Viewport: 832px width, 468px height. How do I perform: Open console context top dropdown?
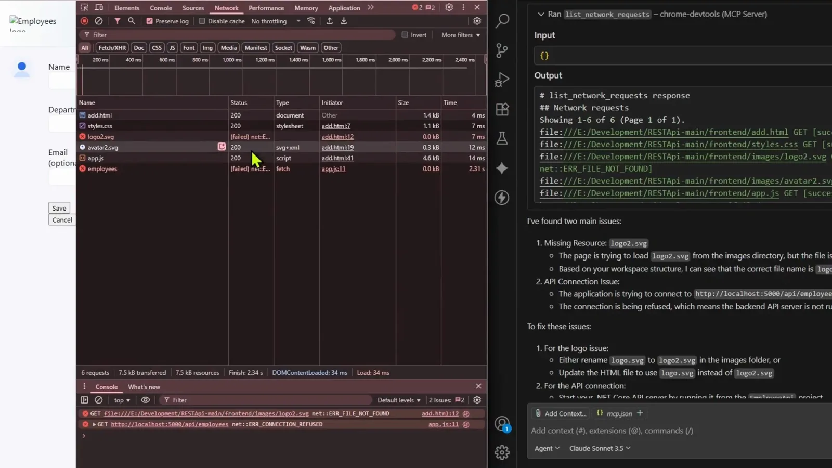point(122,400)
